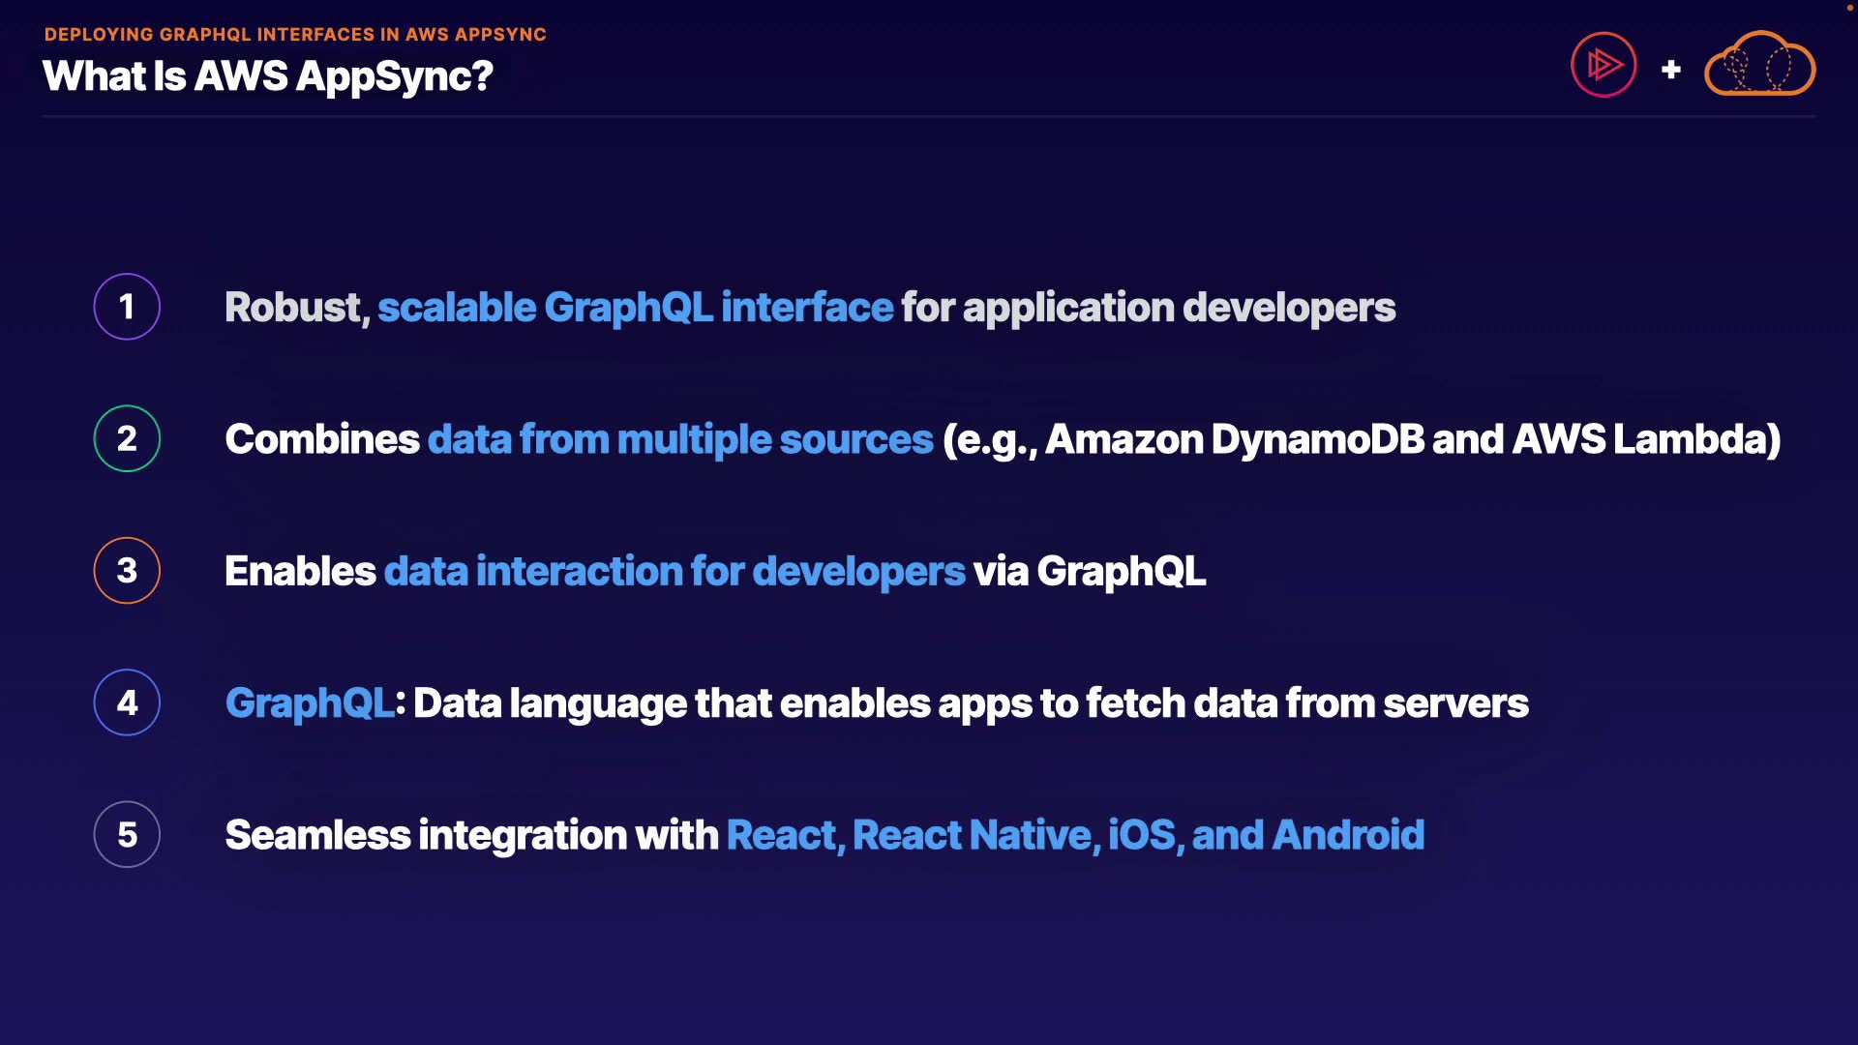The image size is (1858, 1045).
Task: Click the Pluralsight play logo icon
Action: (1603, 65)
